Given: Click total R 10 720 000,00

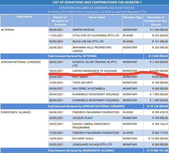Looking at the screenshot, I should [158, 106].
